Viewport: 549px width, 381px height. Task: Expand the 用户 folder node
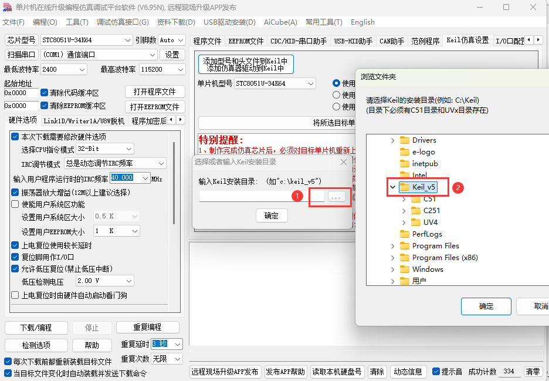click(x=392, y=281)
